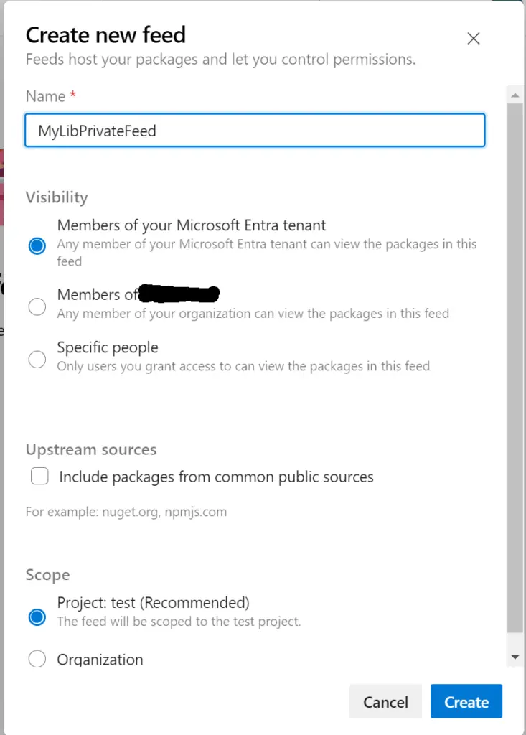Enable Include packages from common public sources
Viewport: 526px width, 735px height.
pos(40,477)
